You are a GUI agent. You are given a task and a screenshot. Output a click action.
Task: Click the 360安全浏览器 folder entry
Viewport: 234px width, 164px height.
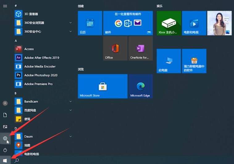click(x=43, y=23)
